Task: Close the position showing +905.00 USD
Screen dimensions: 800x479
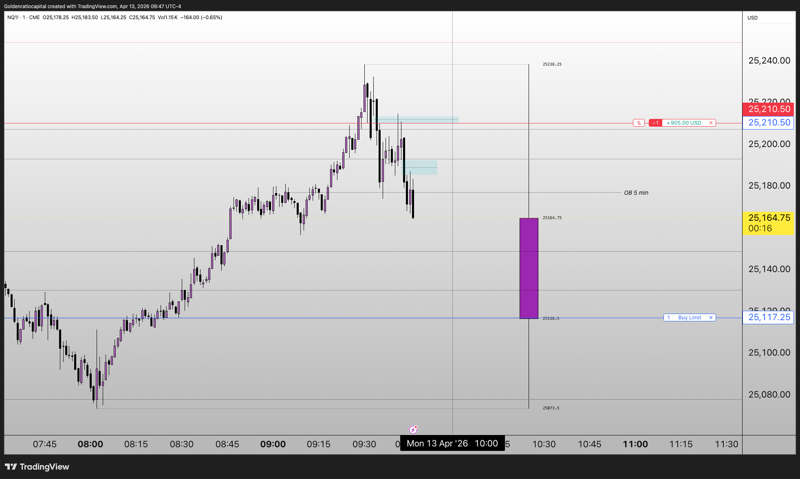Action: click(x=711, y=123)
